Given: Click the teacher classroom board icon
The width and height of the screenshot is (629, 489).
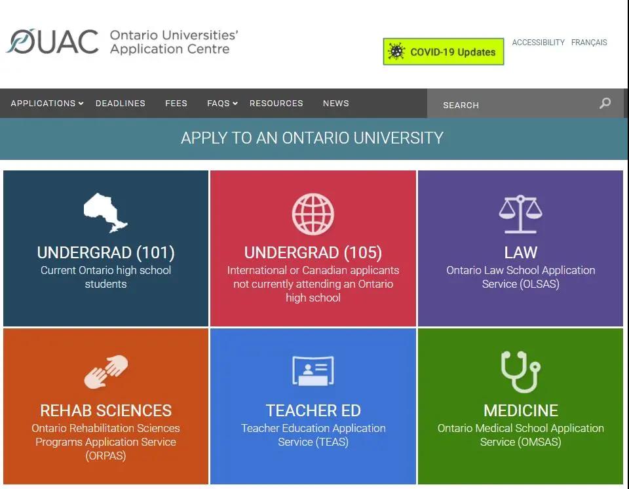Looking at the screenshot, I should pyautogui.click(x=313, y=370).
